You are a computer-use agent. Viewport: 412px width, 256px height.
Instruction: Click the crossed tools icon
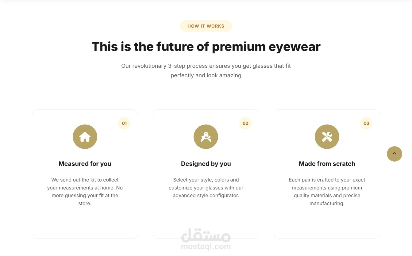tap(327, 137)
